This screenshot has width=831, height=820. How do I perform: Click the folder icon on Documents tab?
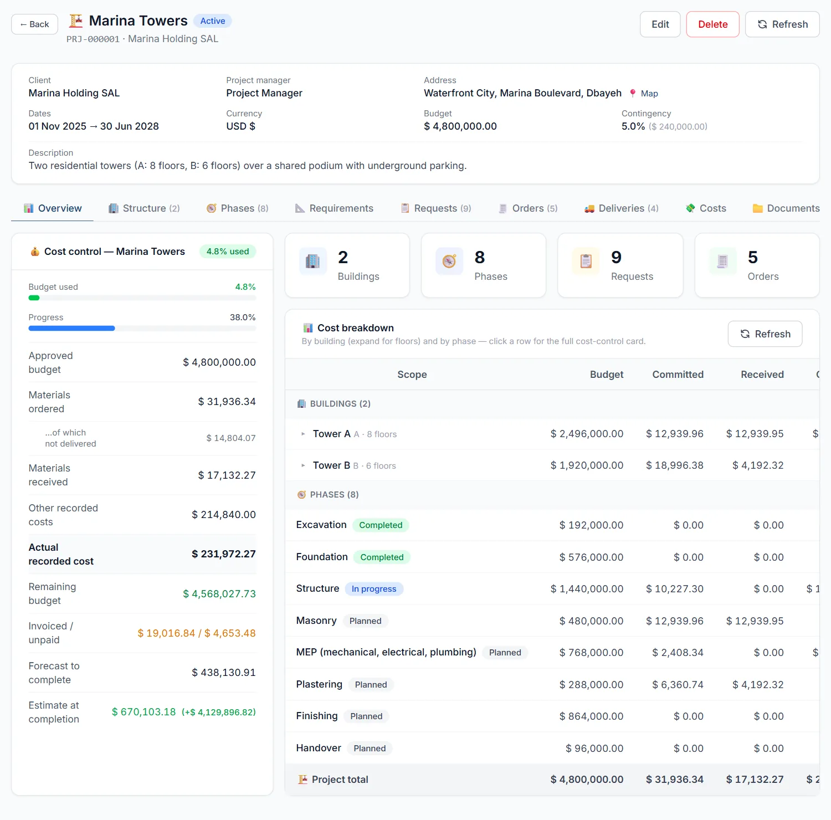click(758, 208)
